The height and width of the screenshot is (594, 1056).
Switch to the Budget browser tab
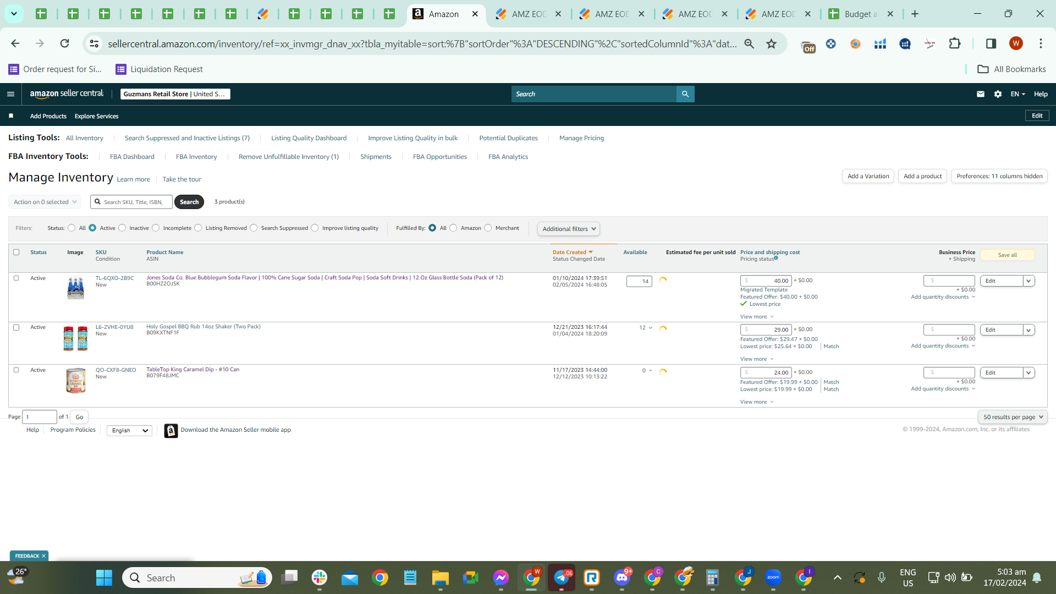point(861,14)
